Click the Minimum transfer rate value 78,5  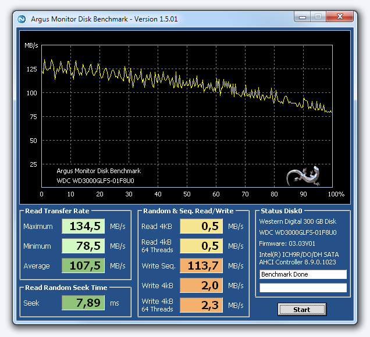click(83, 246)
